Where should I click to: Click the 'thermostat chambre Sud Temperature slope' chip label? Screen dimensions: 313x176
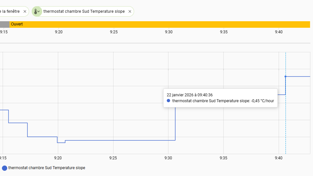[84, 11]
